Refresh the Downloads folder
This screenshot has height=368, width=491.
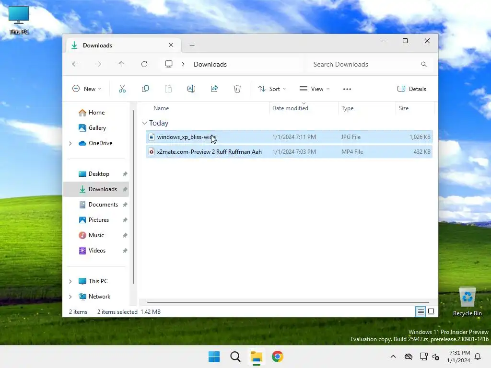pyautogui.click(x=144, y=64)
